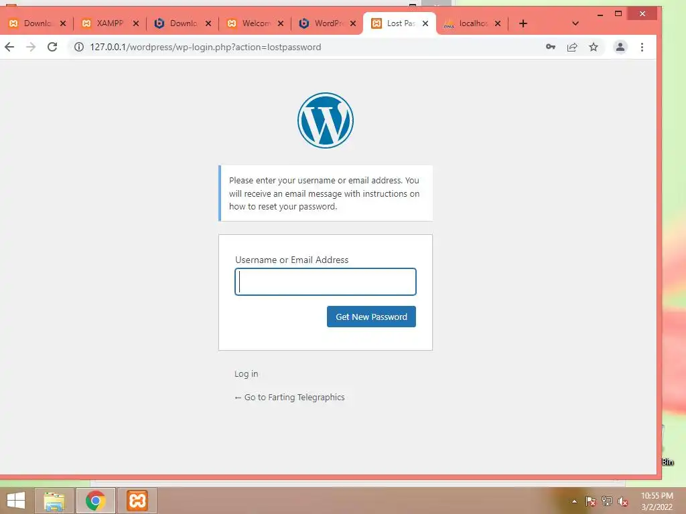Focus the Username or Email Address field

point(326,282)
